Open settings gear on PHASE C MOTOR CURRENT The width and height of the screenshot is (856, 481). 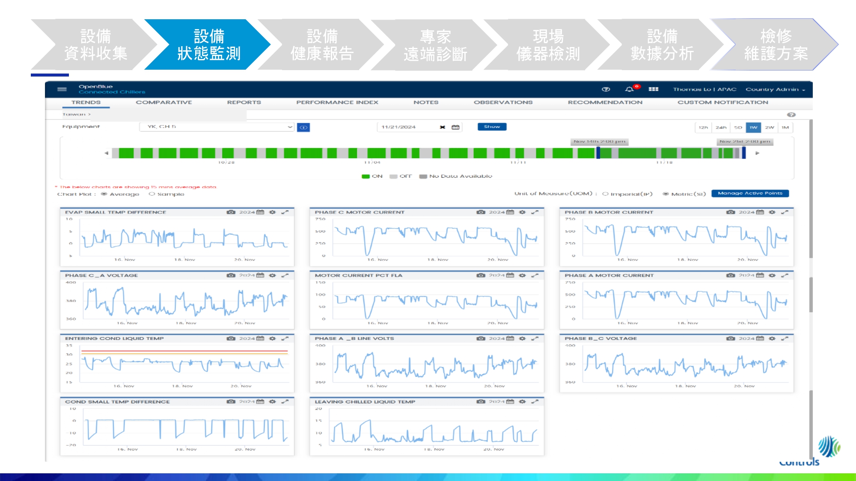522,212
